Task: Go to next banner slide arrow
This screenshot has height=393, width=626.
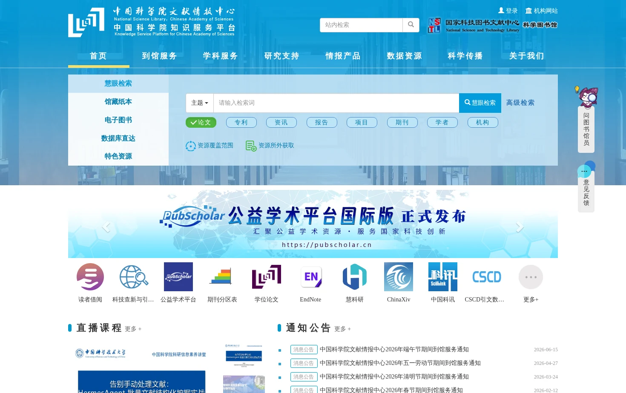Action: [x=520, y=227]
